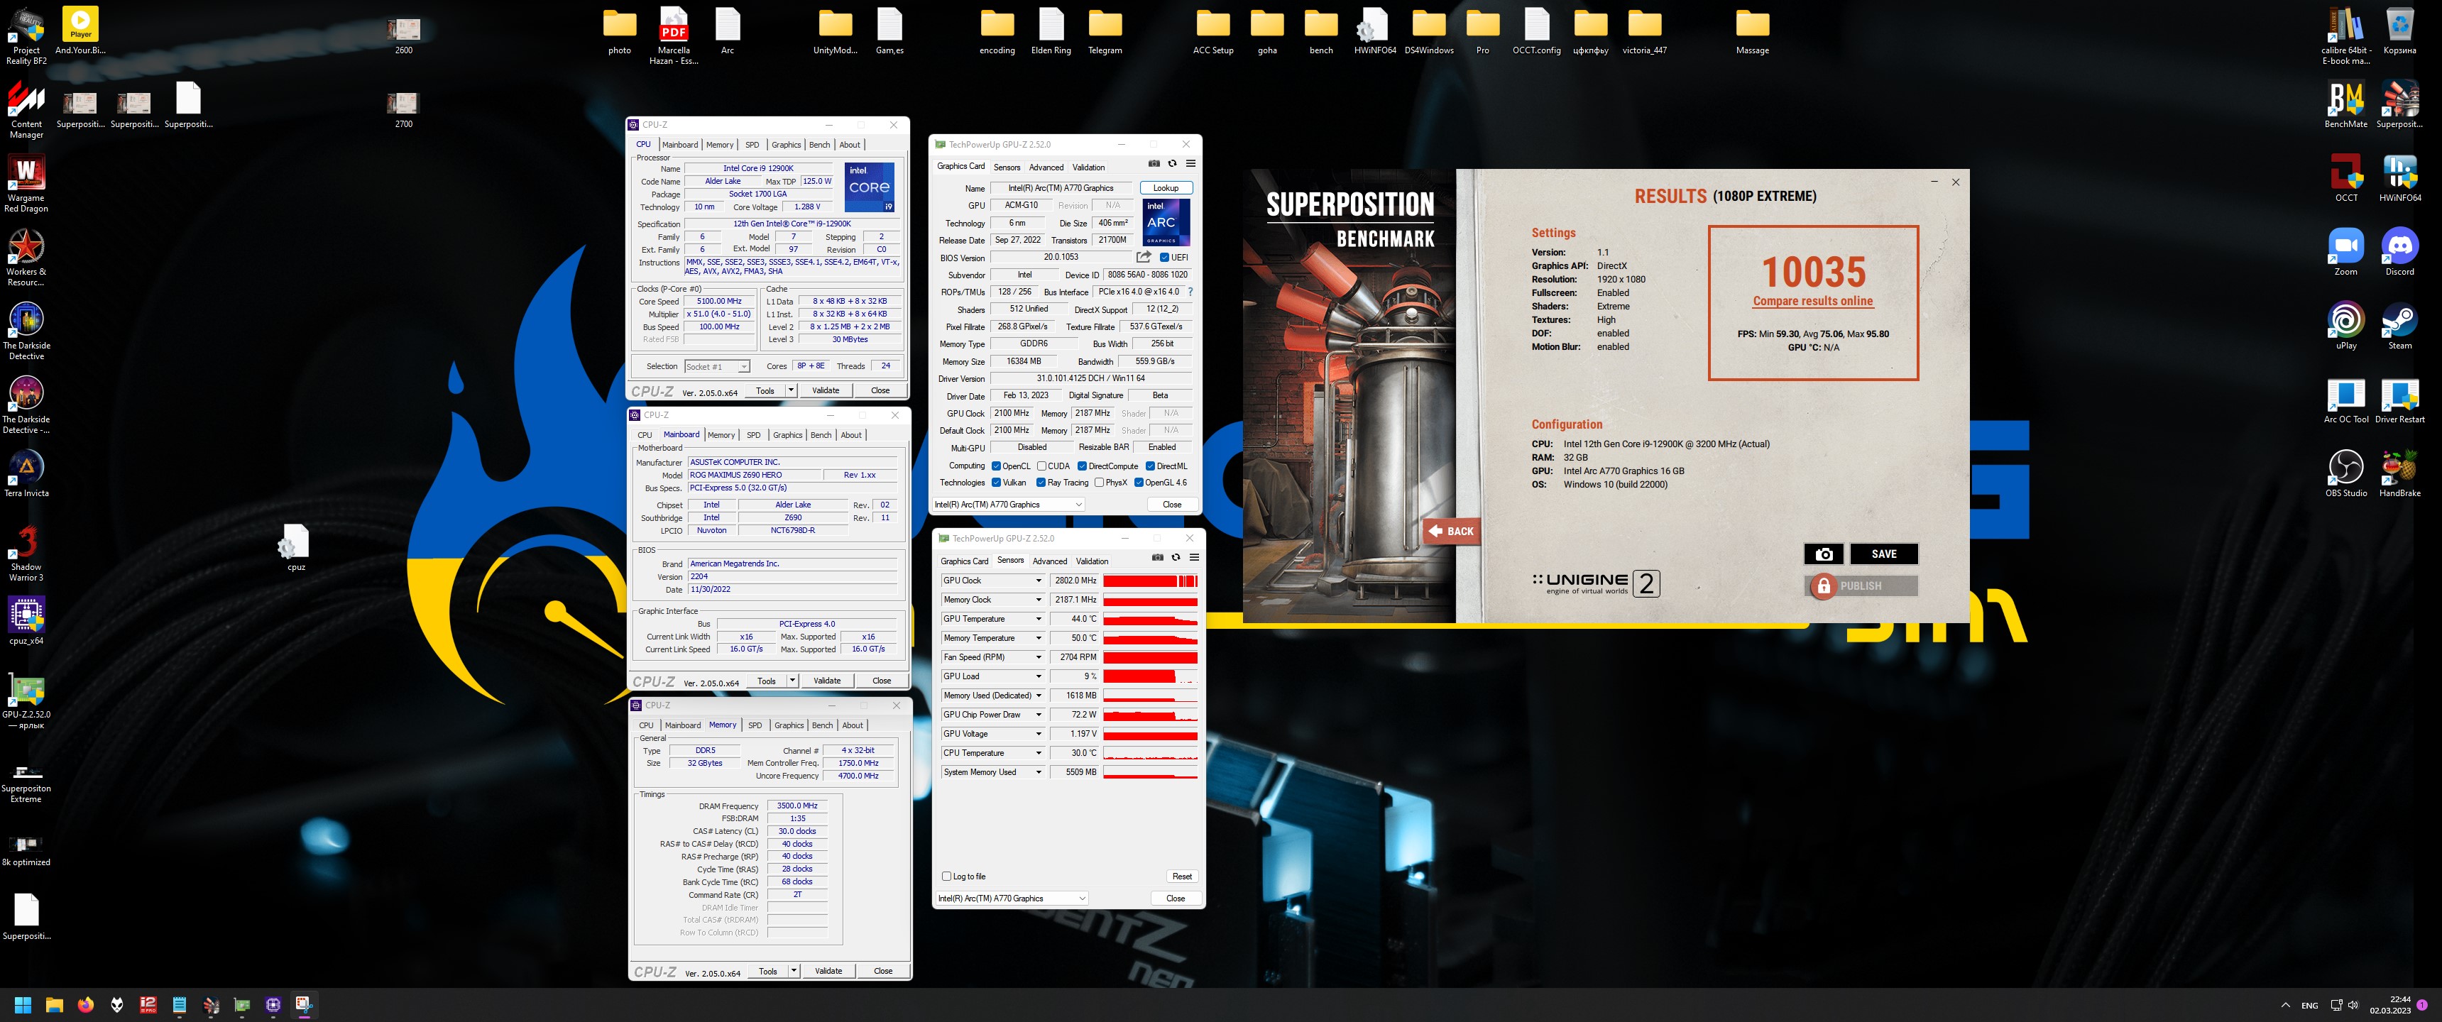Open GPU Load sensor dropdown arrow
Image resolution: width=2442 pixels, height=1022 pixels.
pyautogui.click(x=1038, y=677)
